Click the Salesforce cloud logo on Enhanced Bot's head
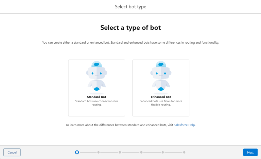Viewport: 261px width, 159px height. [161, 64]
